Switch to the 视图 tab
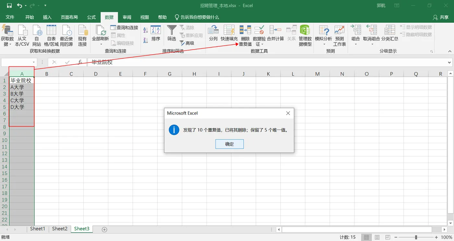This screenshot has width=454, height=241. [145, 17]
